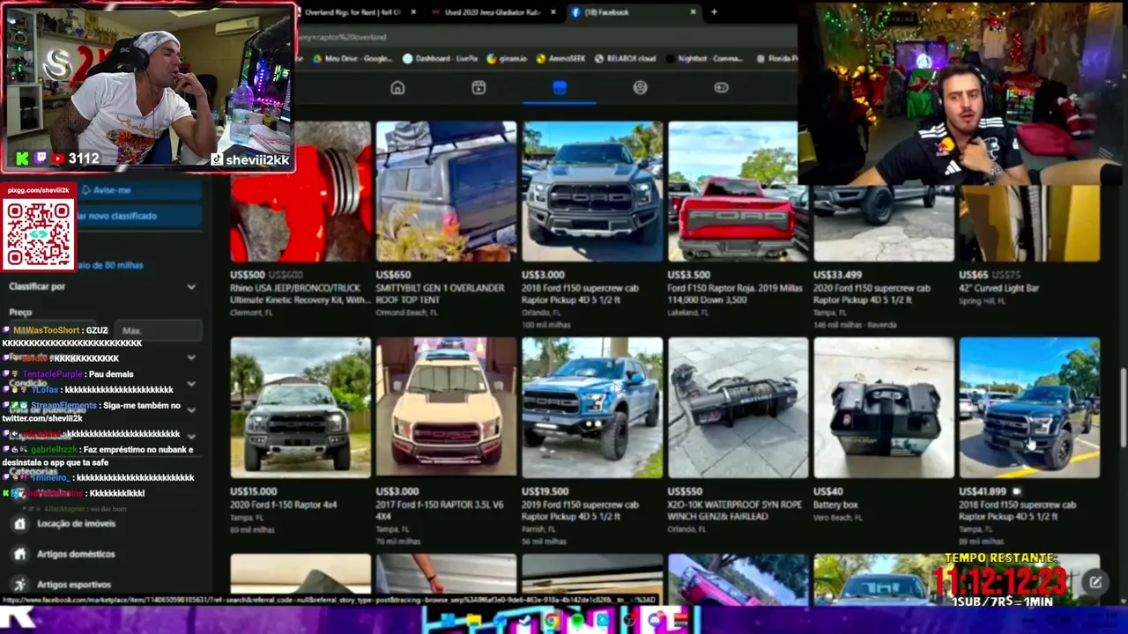The width and height of the screenshot is (1128, 634).
Task: Open 2017 Ford F-150 RAPTOR 3.5L title
Action: [440, 511]
